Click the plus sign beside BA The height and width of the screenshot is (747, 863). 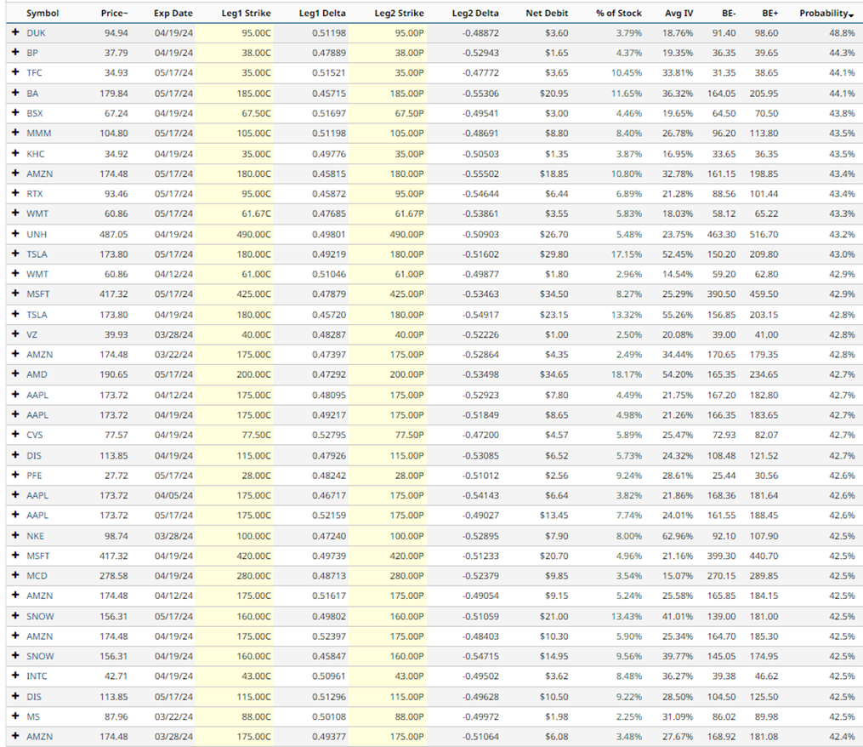coord(15,93)
